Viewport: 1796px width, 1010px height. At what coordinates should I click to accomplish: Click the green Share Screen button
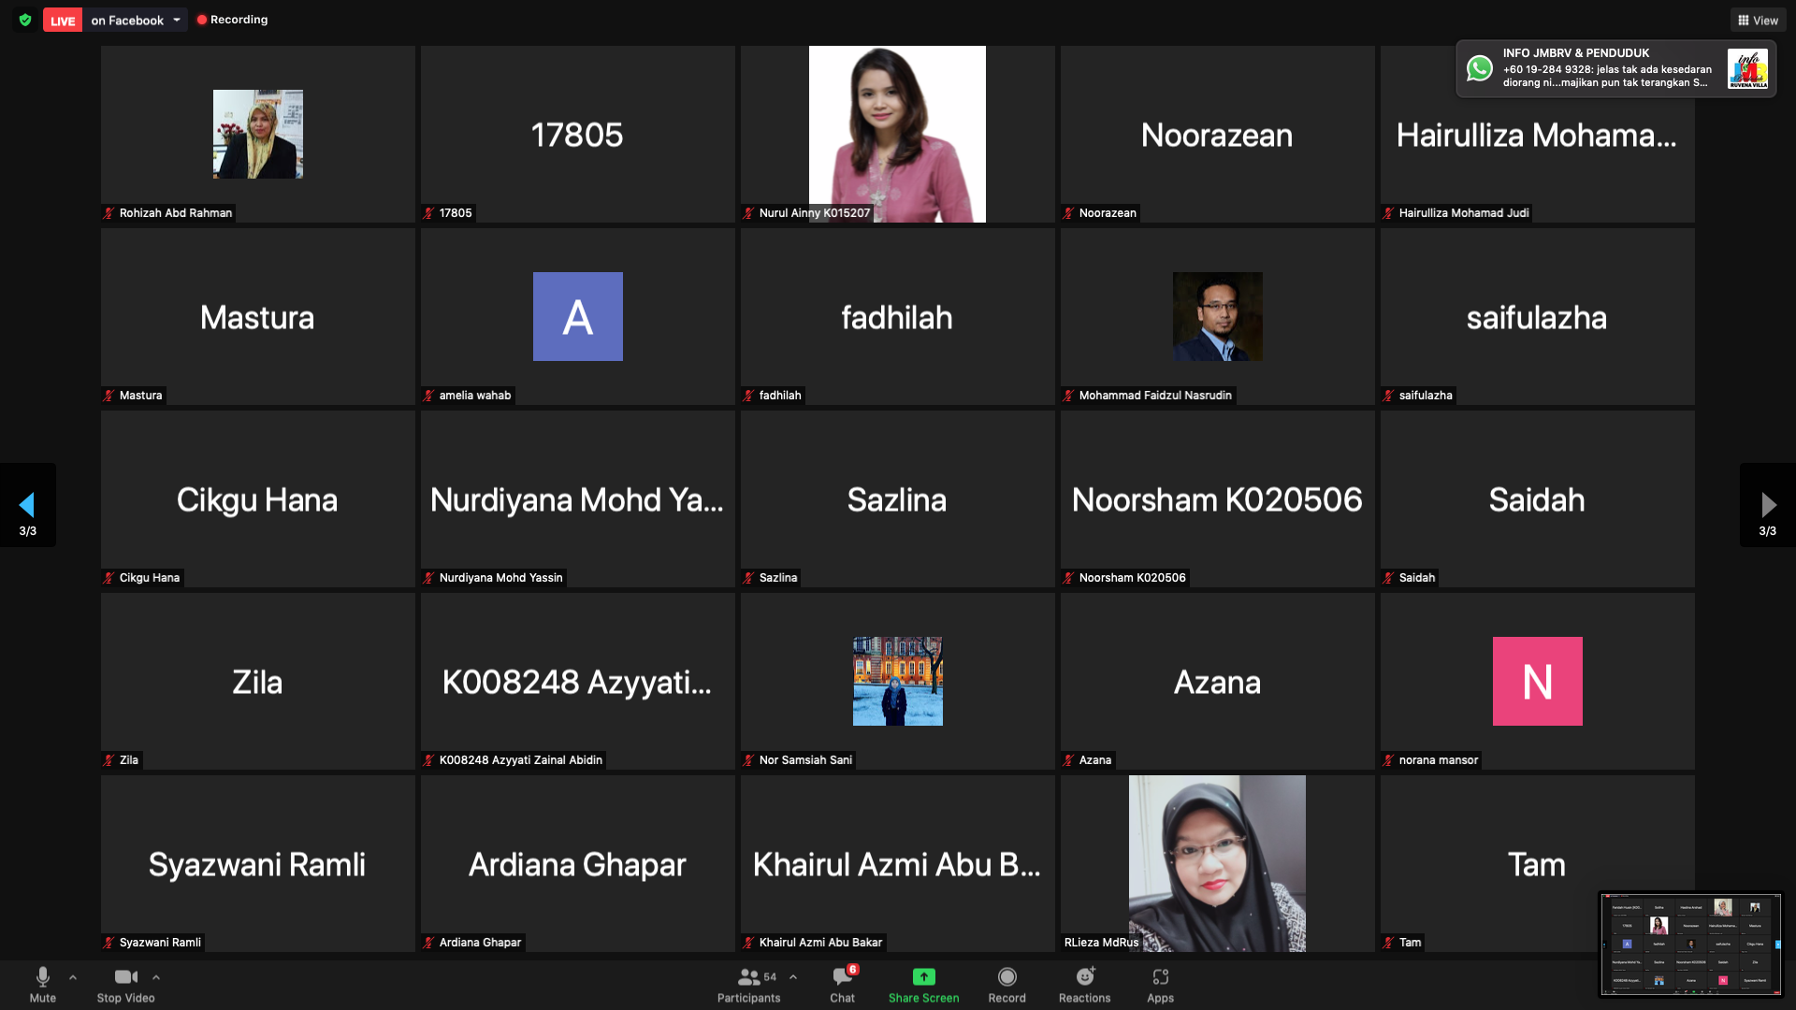click(x=923, y=985)
